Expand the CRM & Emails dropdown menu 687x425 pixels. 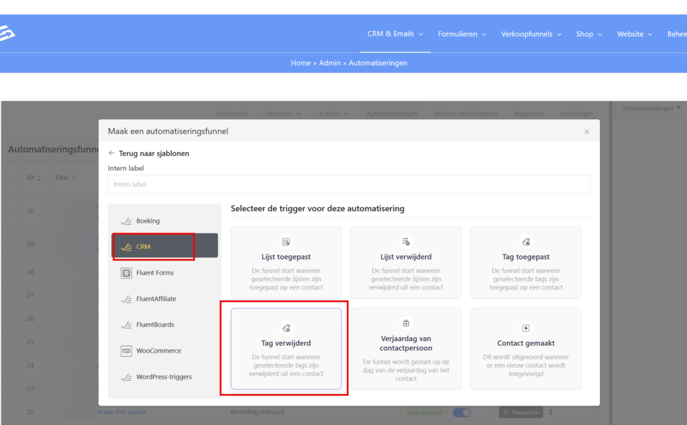pos(395,34)
